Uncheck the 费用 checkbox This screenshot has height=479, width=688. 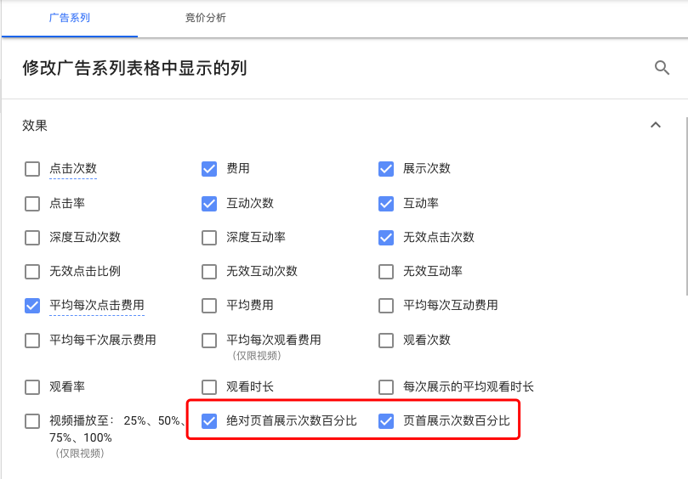[209, 169]
